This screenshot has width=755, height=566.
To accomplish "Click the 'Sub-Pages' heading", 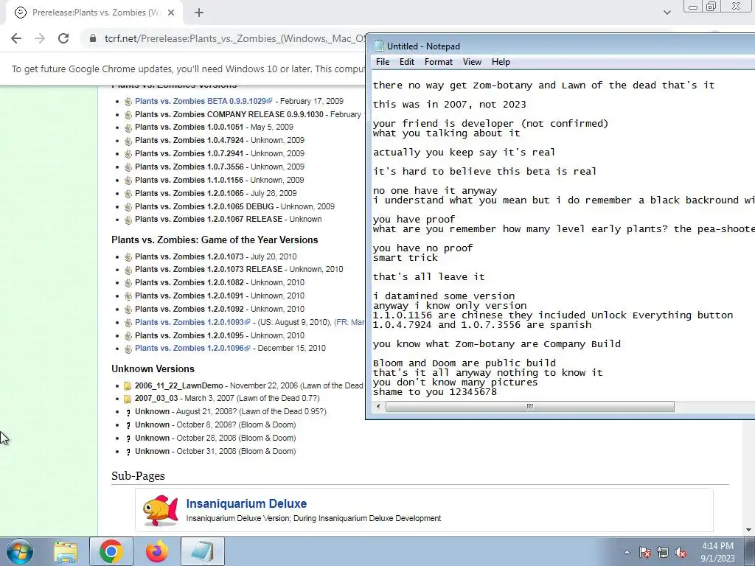I will pyautogui.click(x=138, y=475).
